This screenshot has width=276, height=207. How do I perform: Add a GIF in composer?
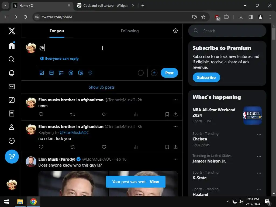click(x=51, y=73)
